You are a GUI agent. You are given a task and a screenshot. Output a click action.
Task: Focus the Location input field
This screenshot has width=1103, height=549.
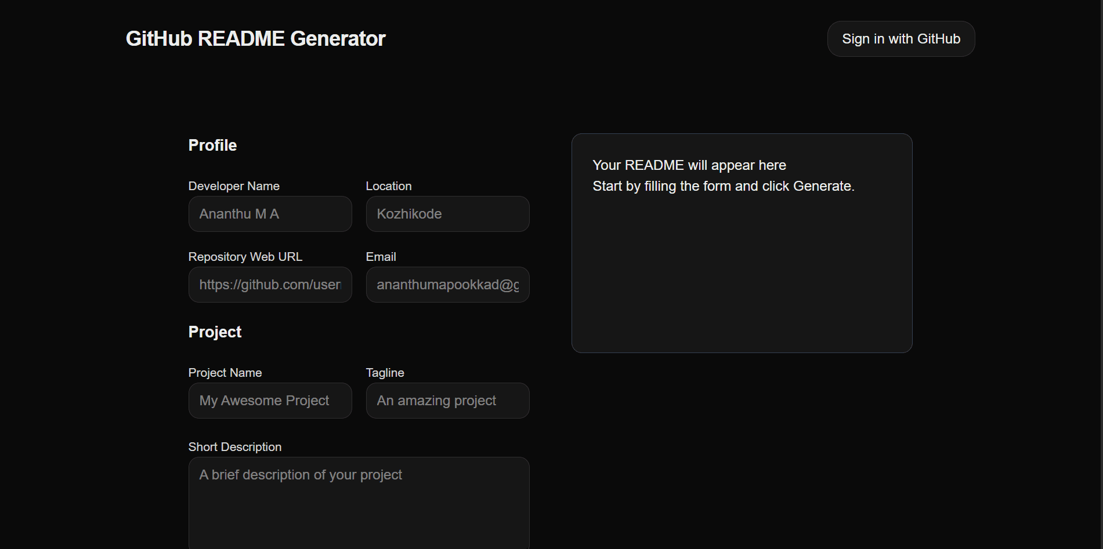[x=447, y=214]
